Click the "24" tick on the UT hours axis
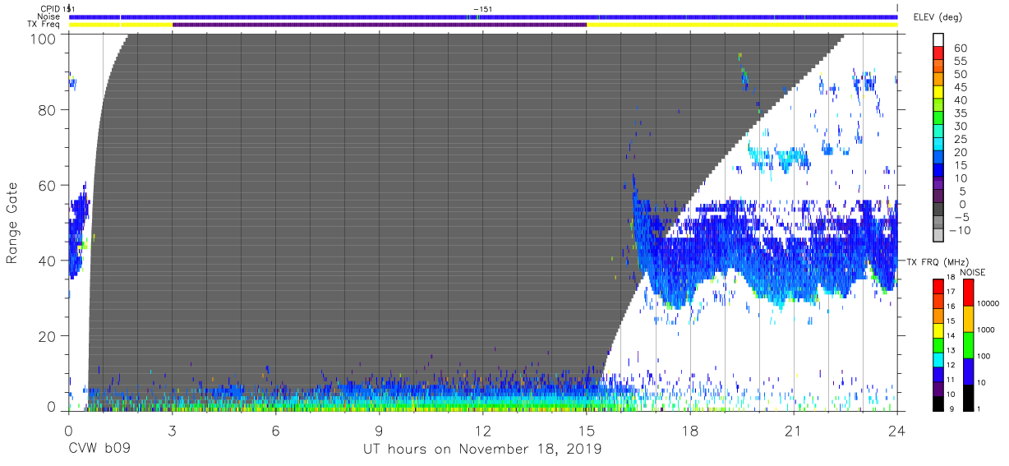1009x466 pixels. pyautogui.click(x=896, y=431)
